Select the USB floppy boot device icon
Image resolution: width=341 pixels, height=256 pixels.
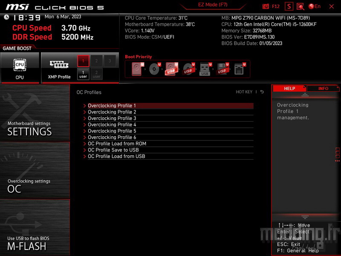point(222,69)
